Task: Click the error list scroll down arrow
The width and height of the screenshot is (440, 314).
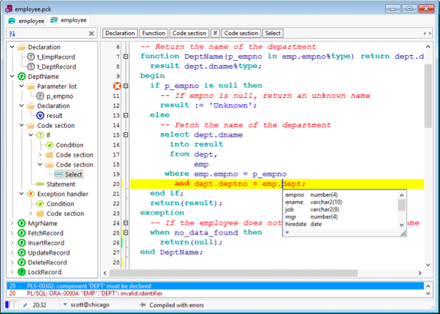Action: 429,293
